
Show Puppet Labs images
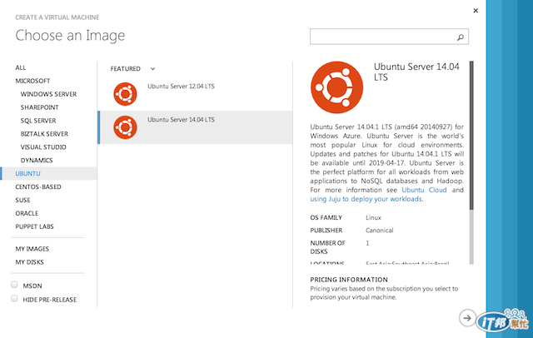click(x=34, y=226)
